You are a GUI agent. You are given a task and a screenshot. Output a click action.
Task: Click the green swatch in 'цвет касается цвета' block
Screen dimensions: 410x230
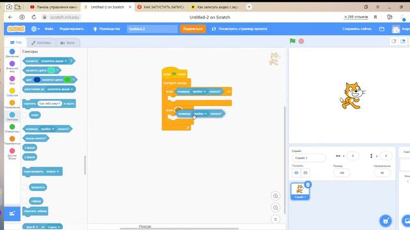pos(67,80)
